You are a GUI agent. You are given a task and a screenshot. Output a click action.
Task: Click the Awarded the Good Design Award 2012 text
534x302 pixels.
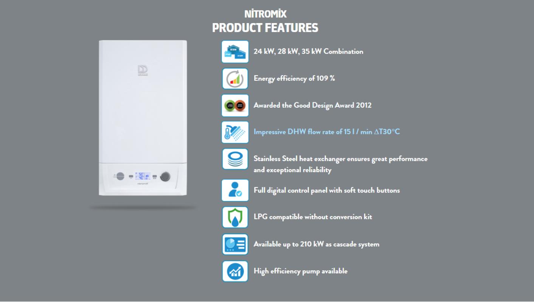(312, 105)
